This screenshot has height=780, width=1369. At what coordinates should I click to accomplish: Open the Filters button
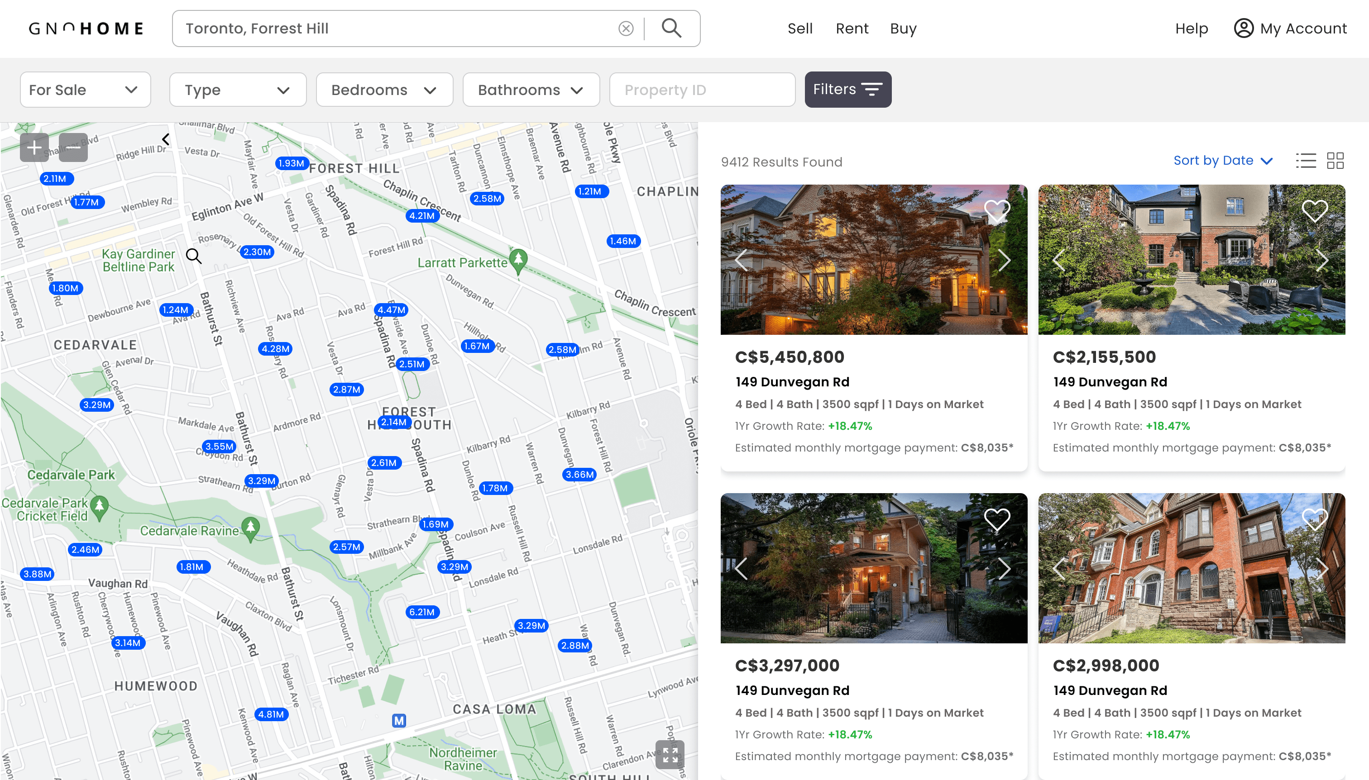point(847,90)
